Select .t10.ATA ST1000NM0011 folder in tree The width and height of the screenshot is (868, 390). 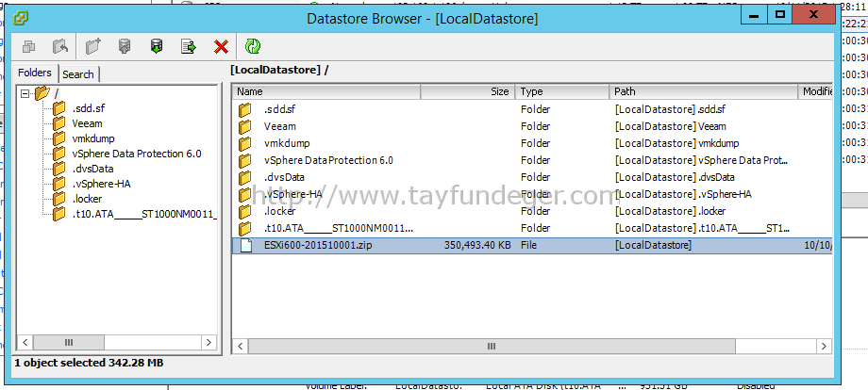[x=143, y=214]
